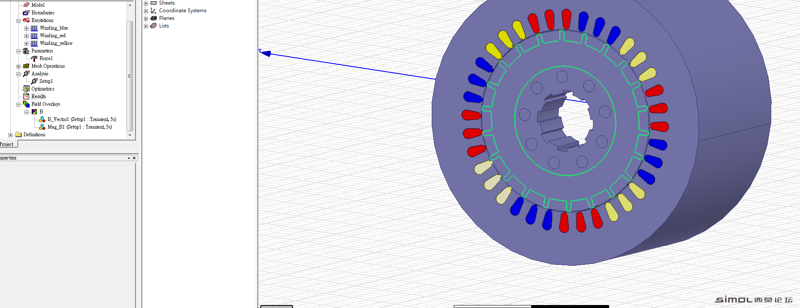Click the B_Vector1 plot icon

42,119
